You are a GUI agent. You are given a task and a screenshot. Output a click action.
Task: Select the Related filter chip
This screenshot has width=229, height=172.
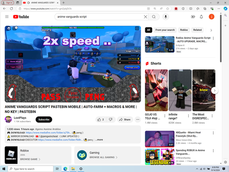197,30
